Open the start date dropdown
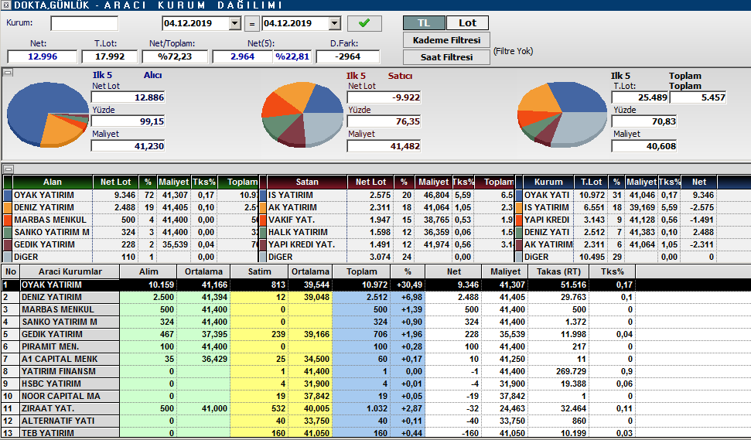Viewport: 751px width, 440px height. pos(234,23)
